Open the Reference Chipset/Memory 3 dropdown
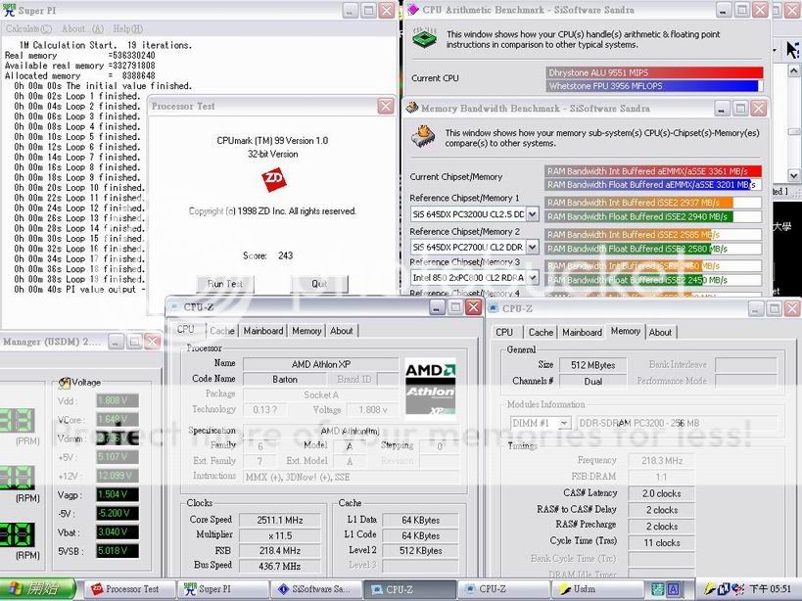This screenshot has width=802, height=601. click(x=532, y=278)
